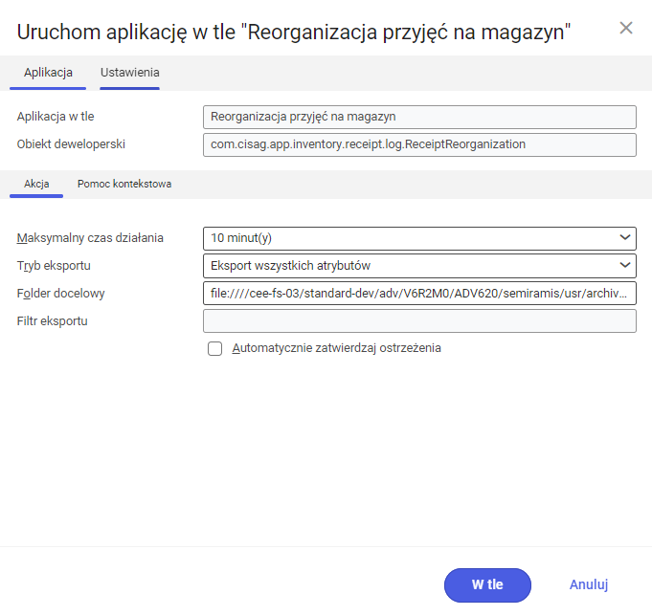This screenshot has height=616, width=652.
Task: Enable Automatycznie zatwierdzaj ostrzeżenia checkbox
Action: click(x=215, y=349)
